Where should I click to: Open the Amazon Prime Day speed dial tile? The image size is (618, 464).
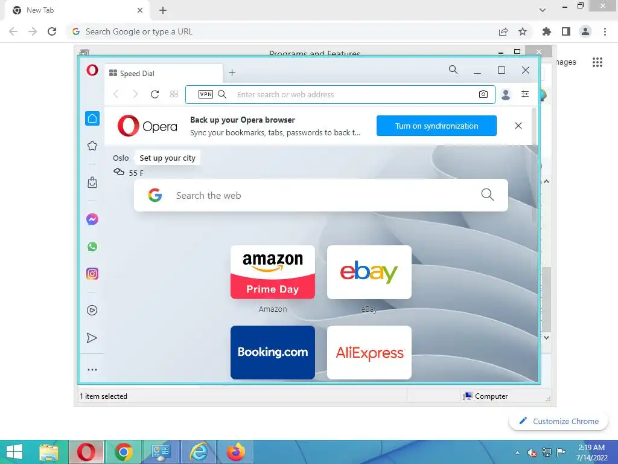pyautogui.click(x=273, y=272)
